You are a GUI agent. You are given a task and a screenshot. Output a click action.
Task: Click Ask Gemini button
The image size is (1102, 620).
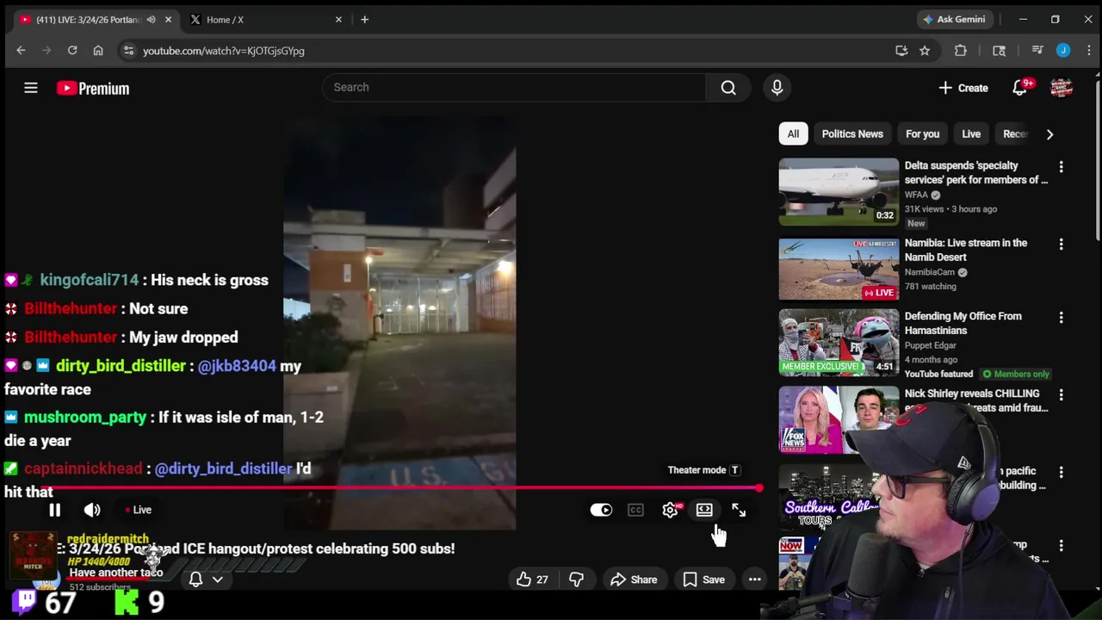click(x=954, y=19)
